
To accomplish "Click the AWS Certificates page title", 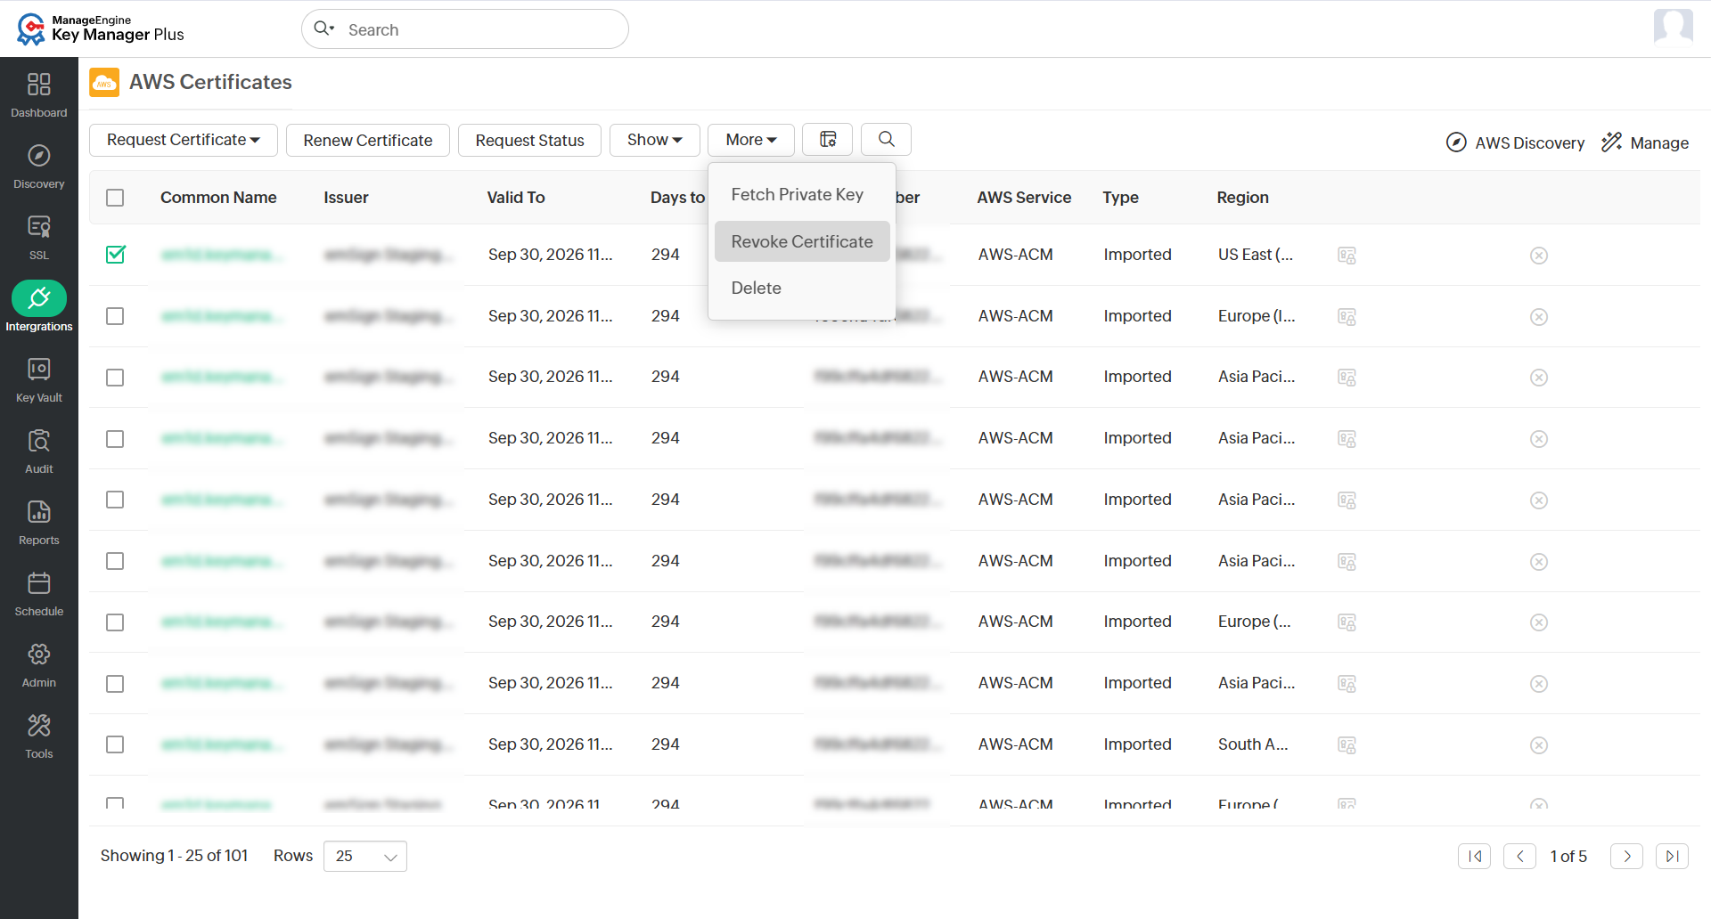I will [210, 82].
